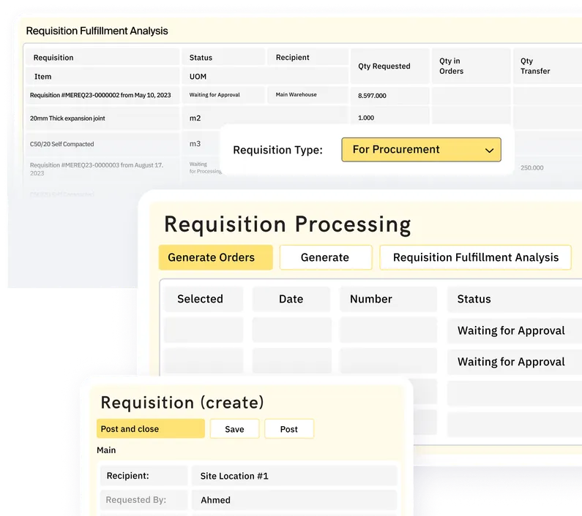Click the 250.000 Qty Transfer cell
The width and height of the screenshot is (582, 516).
click(x=532, y=167)
